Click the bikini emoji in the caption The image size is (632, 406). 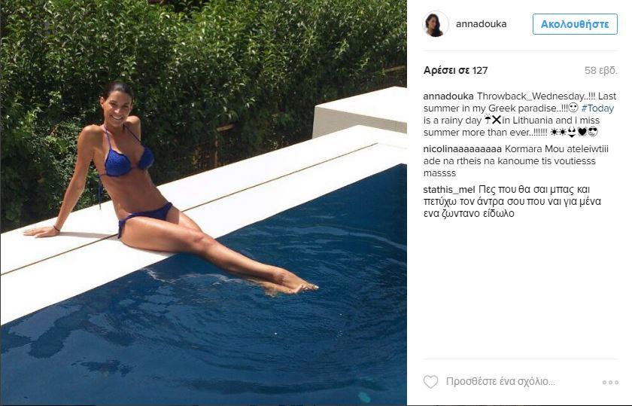coord(572,132)
